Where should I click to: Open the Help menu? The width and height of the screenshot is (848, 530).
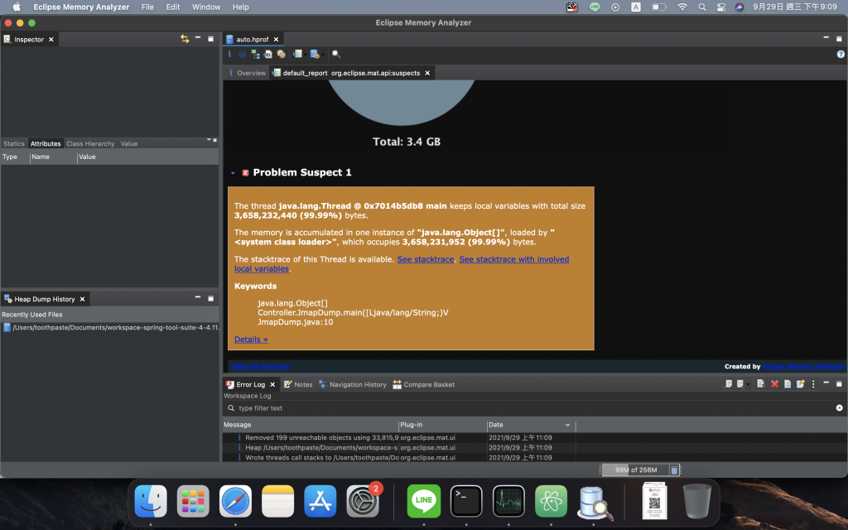pos(241,7)
